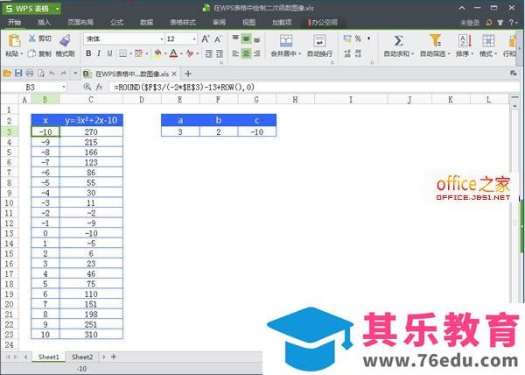Select cell containing value 310
This screenshot has height=375, width=525.
click(x=91, y=334)
